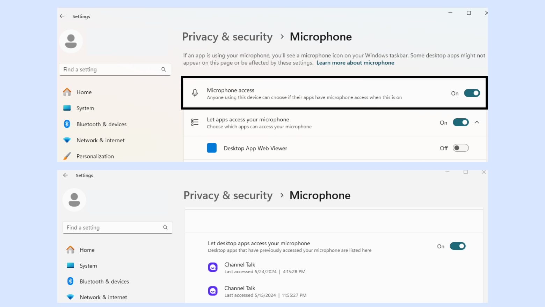The width and height of the screenshot is (545, 307).
Task: Toggle the Let apps access your microphone switch
Action: (460, 122)
